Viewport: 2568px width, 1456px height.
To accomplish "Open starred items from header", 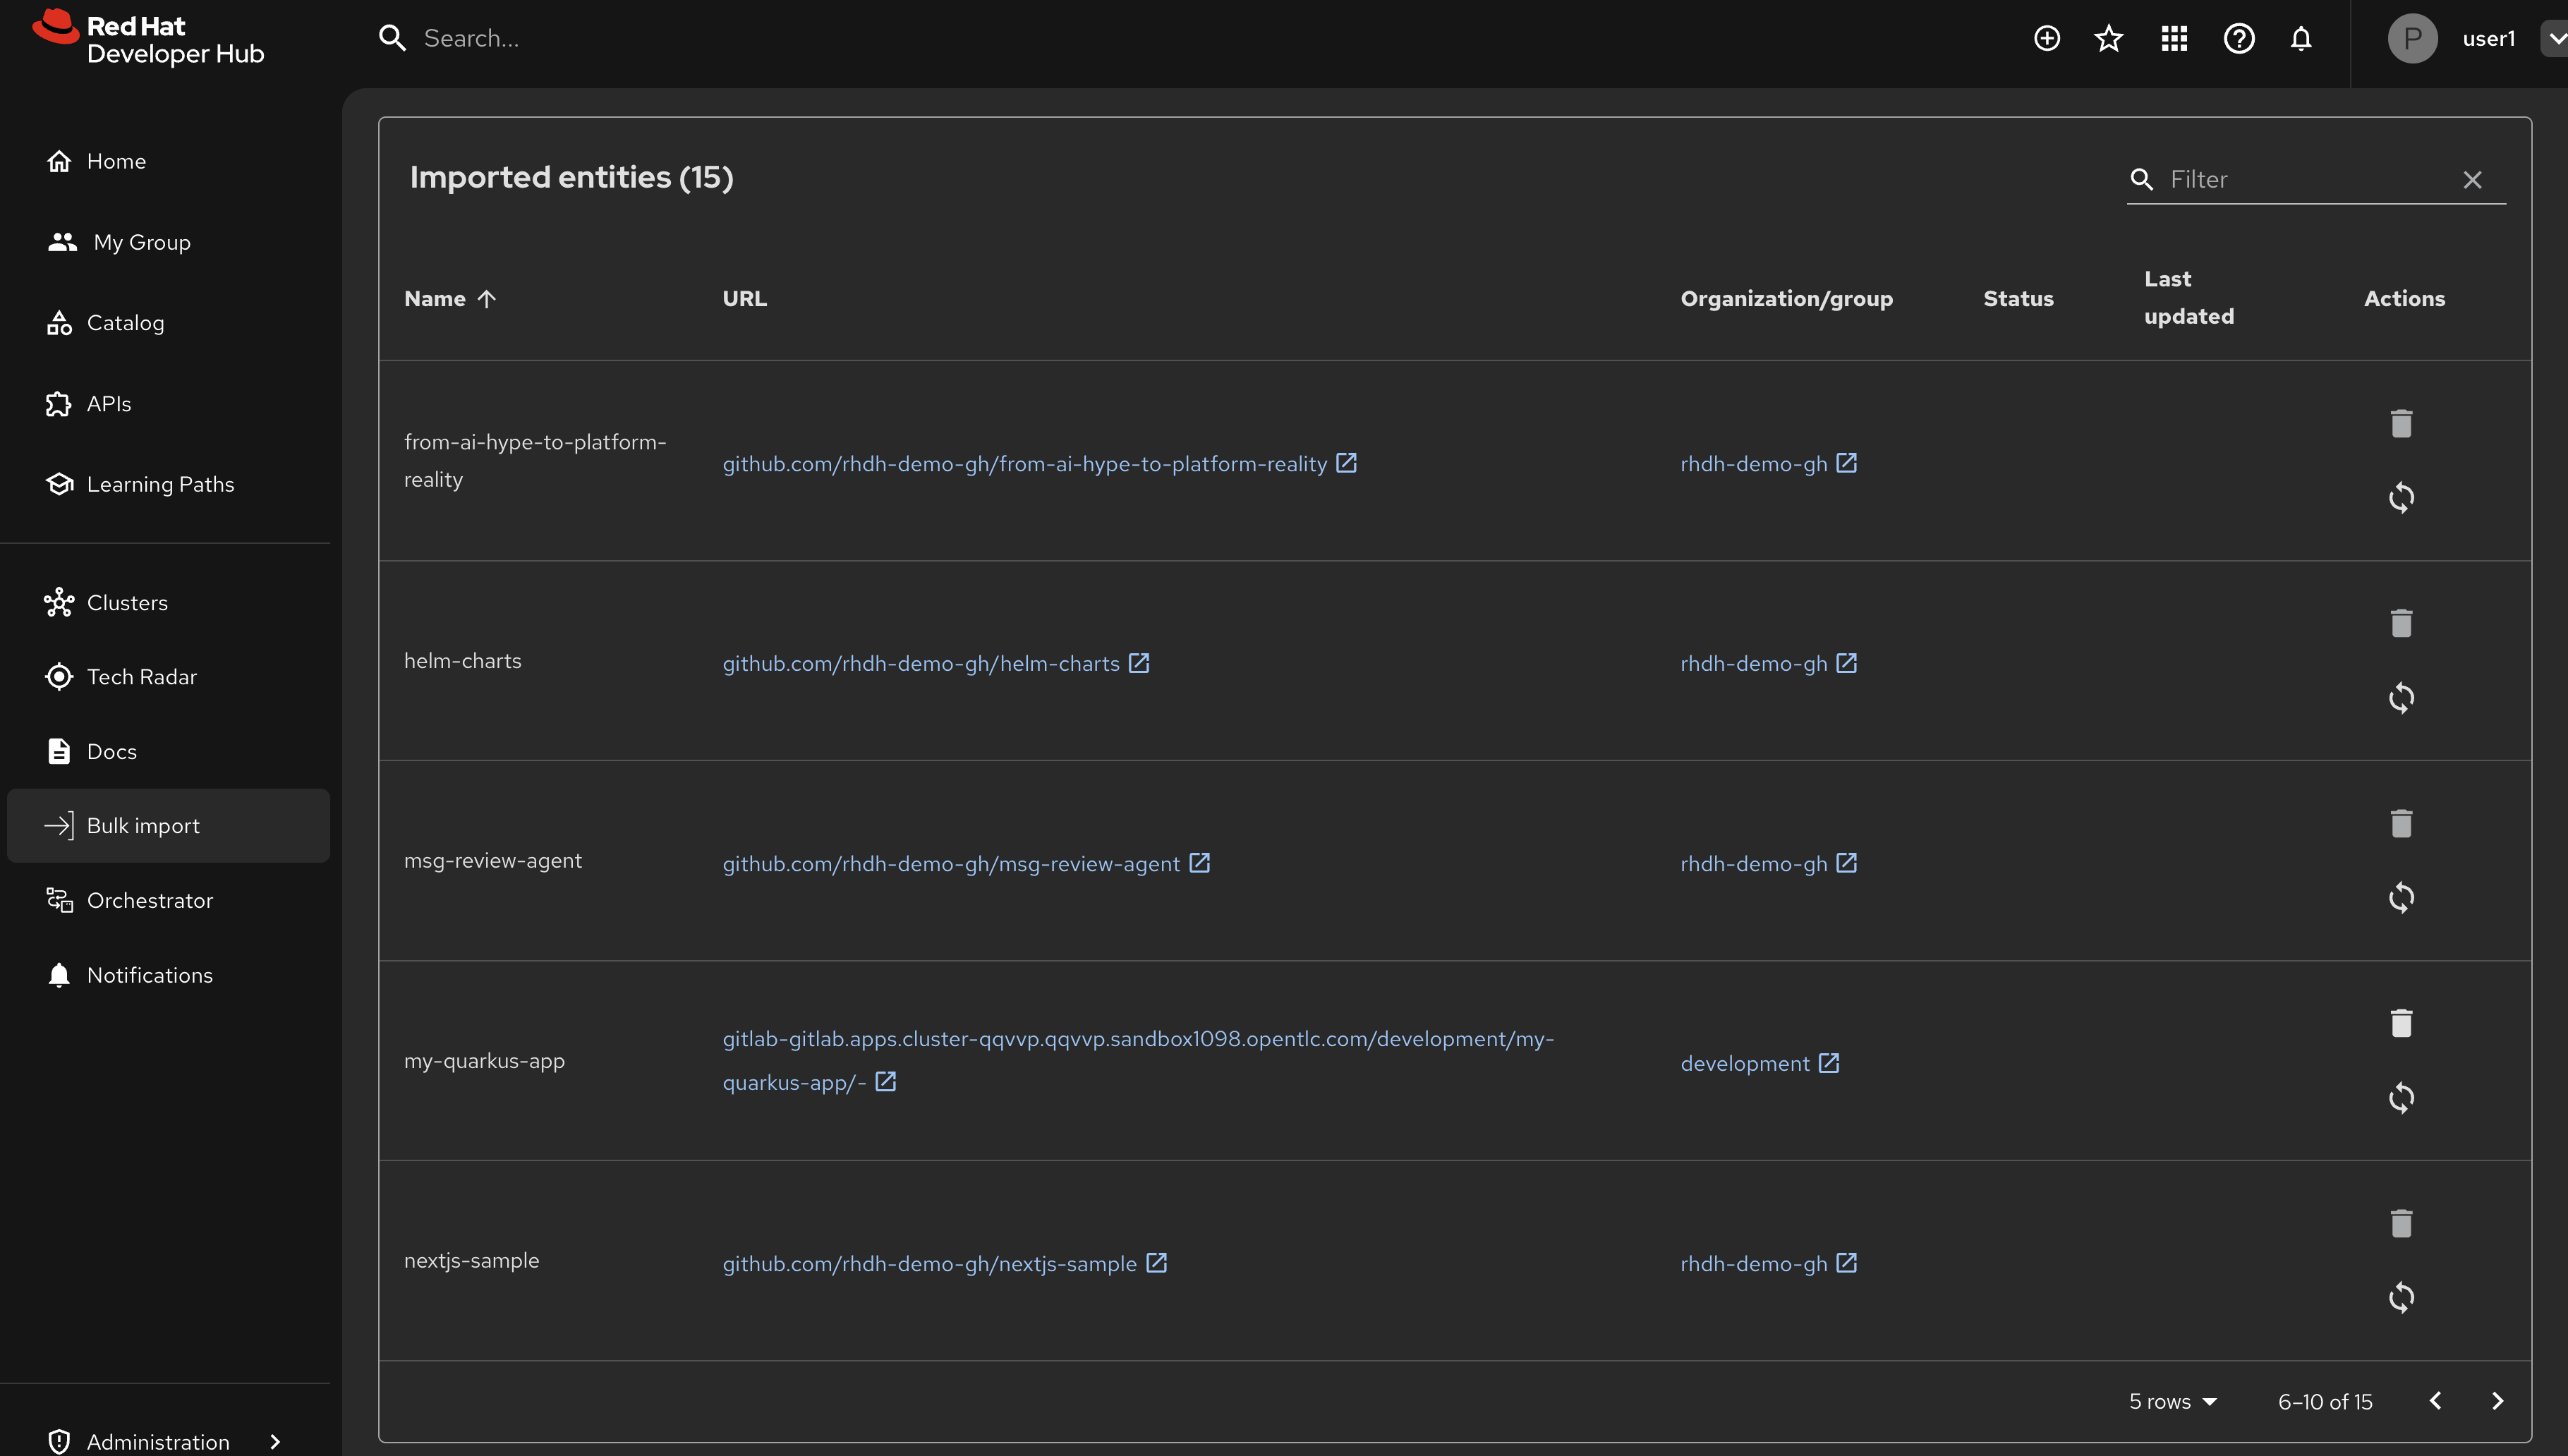I will [x=2108, y=38].
